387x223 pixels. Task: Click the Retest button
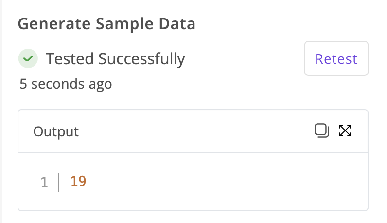pyautogui.click(x=336, y=58)
